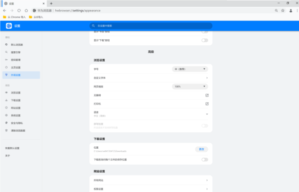
Task: Bookmark this page with the star icon
Action: (x=283, y=10)
